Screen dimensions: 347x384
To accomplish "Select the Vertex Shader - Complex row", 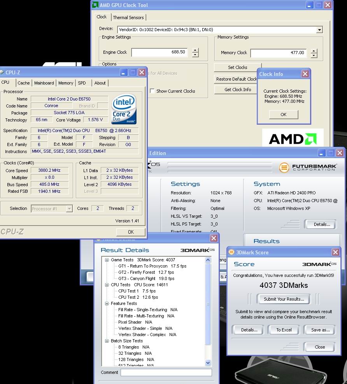I will point(147,335).
